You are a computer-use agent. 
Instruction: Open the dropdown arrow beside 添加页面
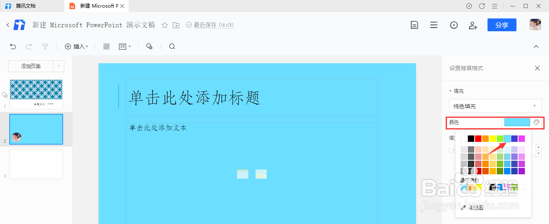pyautogui.click(x=59, y=66)
